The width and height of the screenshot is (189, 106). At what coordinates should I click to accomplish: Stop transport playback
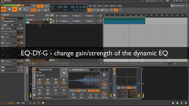pos(9,9)
